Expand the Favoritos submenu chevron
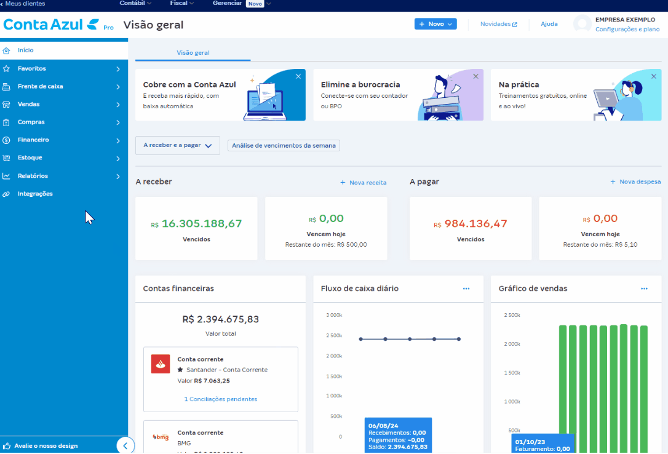The height and width of the screenshot is (454, 668). (118, 69)
